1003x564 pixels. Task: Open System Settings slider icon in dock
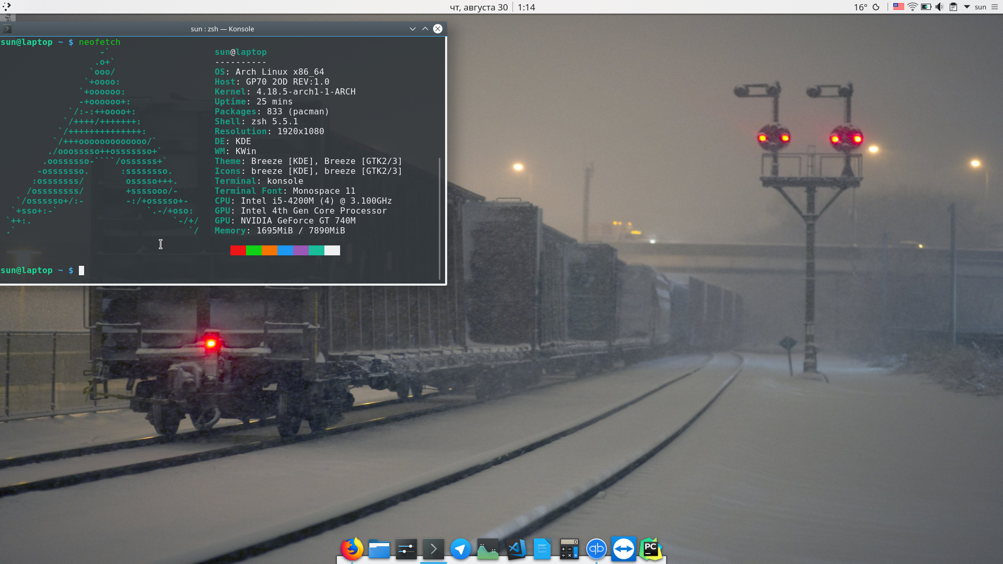tap(406, 549)
